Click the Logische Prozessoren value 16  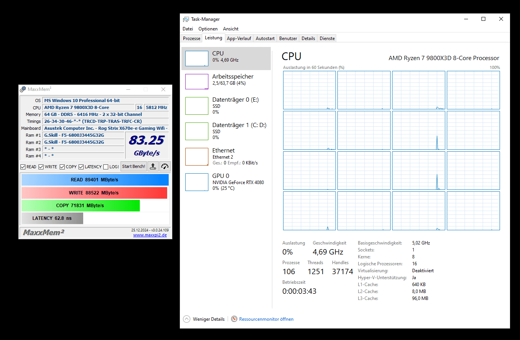414,264
